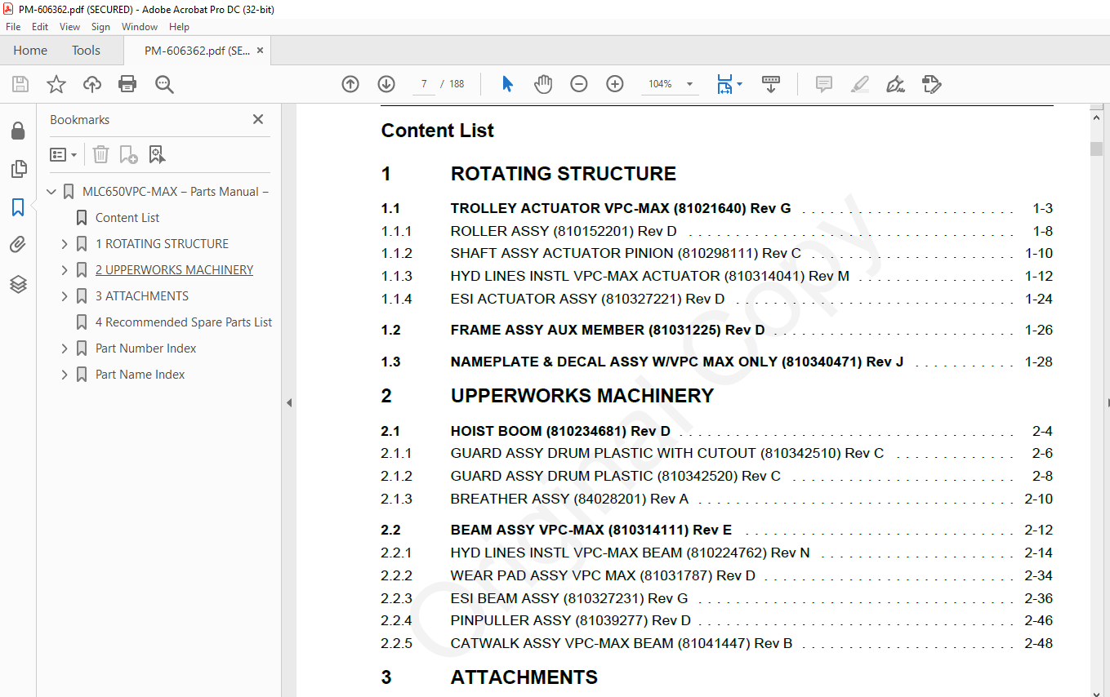The width and height of the screenshot is (1110, 697).
Task: Toggle the Bookmarks panel sidebar icon
Action: pos(18,207)
